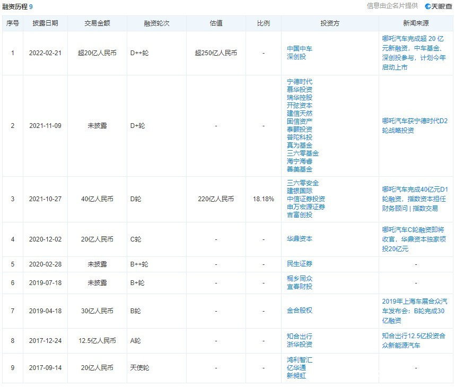This screenshot has height=387, width=455.
Task: Open investor link 三六零安全
Action: 303,183
